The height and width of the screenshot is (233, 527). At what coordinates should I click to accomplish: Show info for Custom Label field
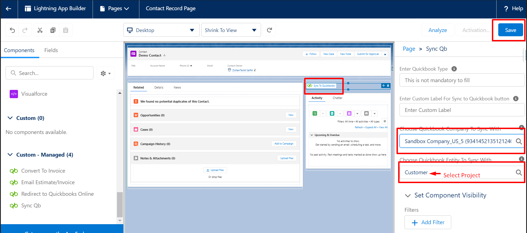[x=516, y=98]
